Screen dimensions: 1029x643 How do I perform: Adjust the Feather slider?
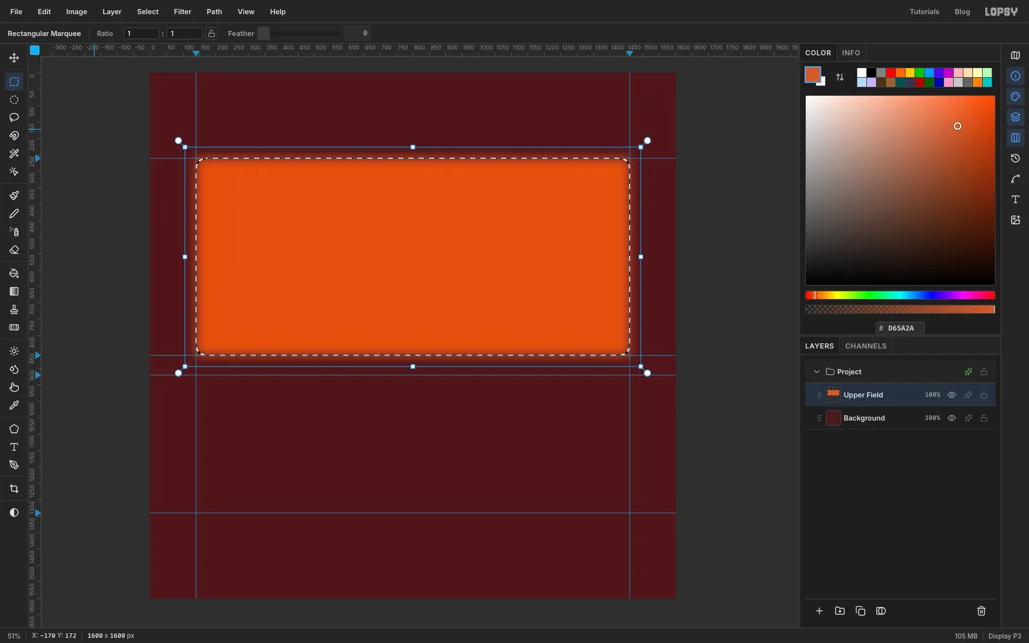point(299,33)
